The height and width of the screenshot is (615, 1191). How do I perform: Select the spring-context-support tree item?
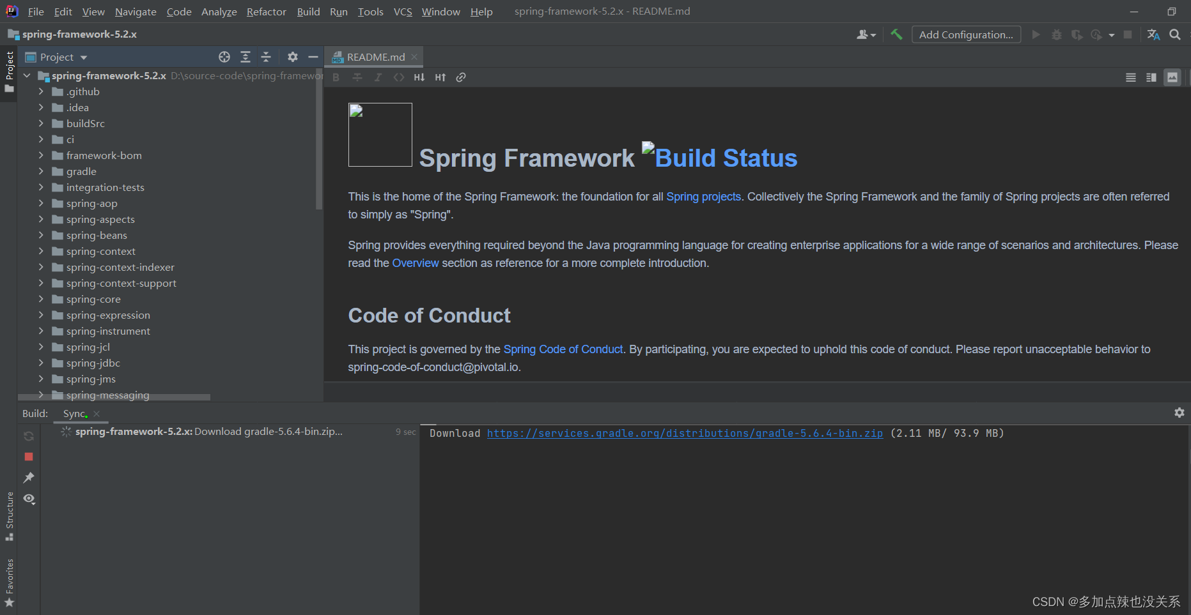[121, 283]
